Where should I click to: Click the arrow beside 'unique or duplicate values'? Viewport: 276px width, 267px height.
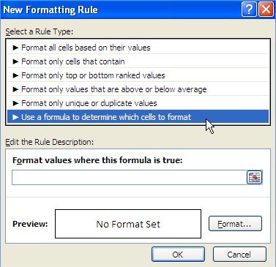click(x=15, y=103)
